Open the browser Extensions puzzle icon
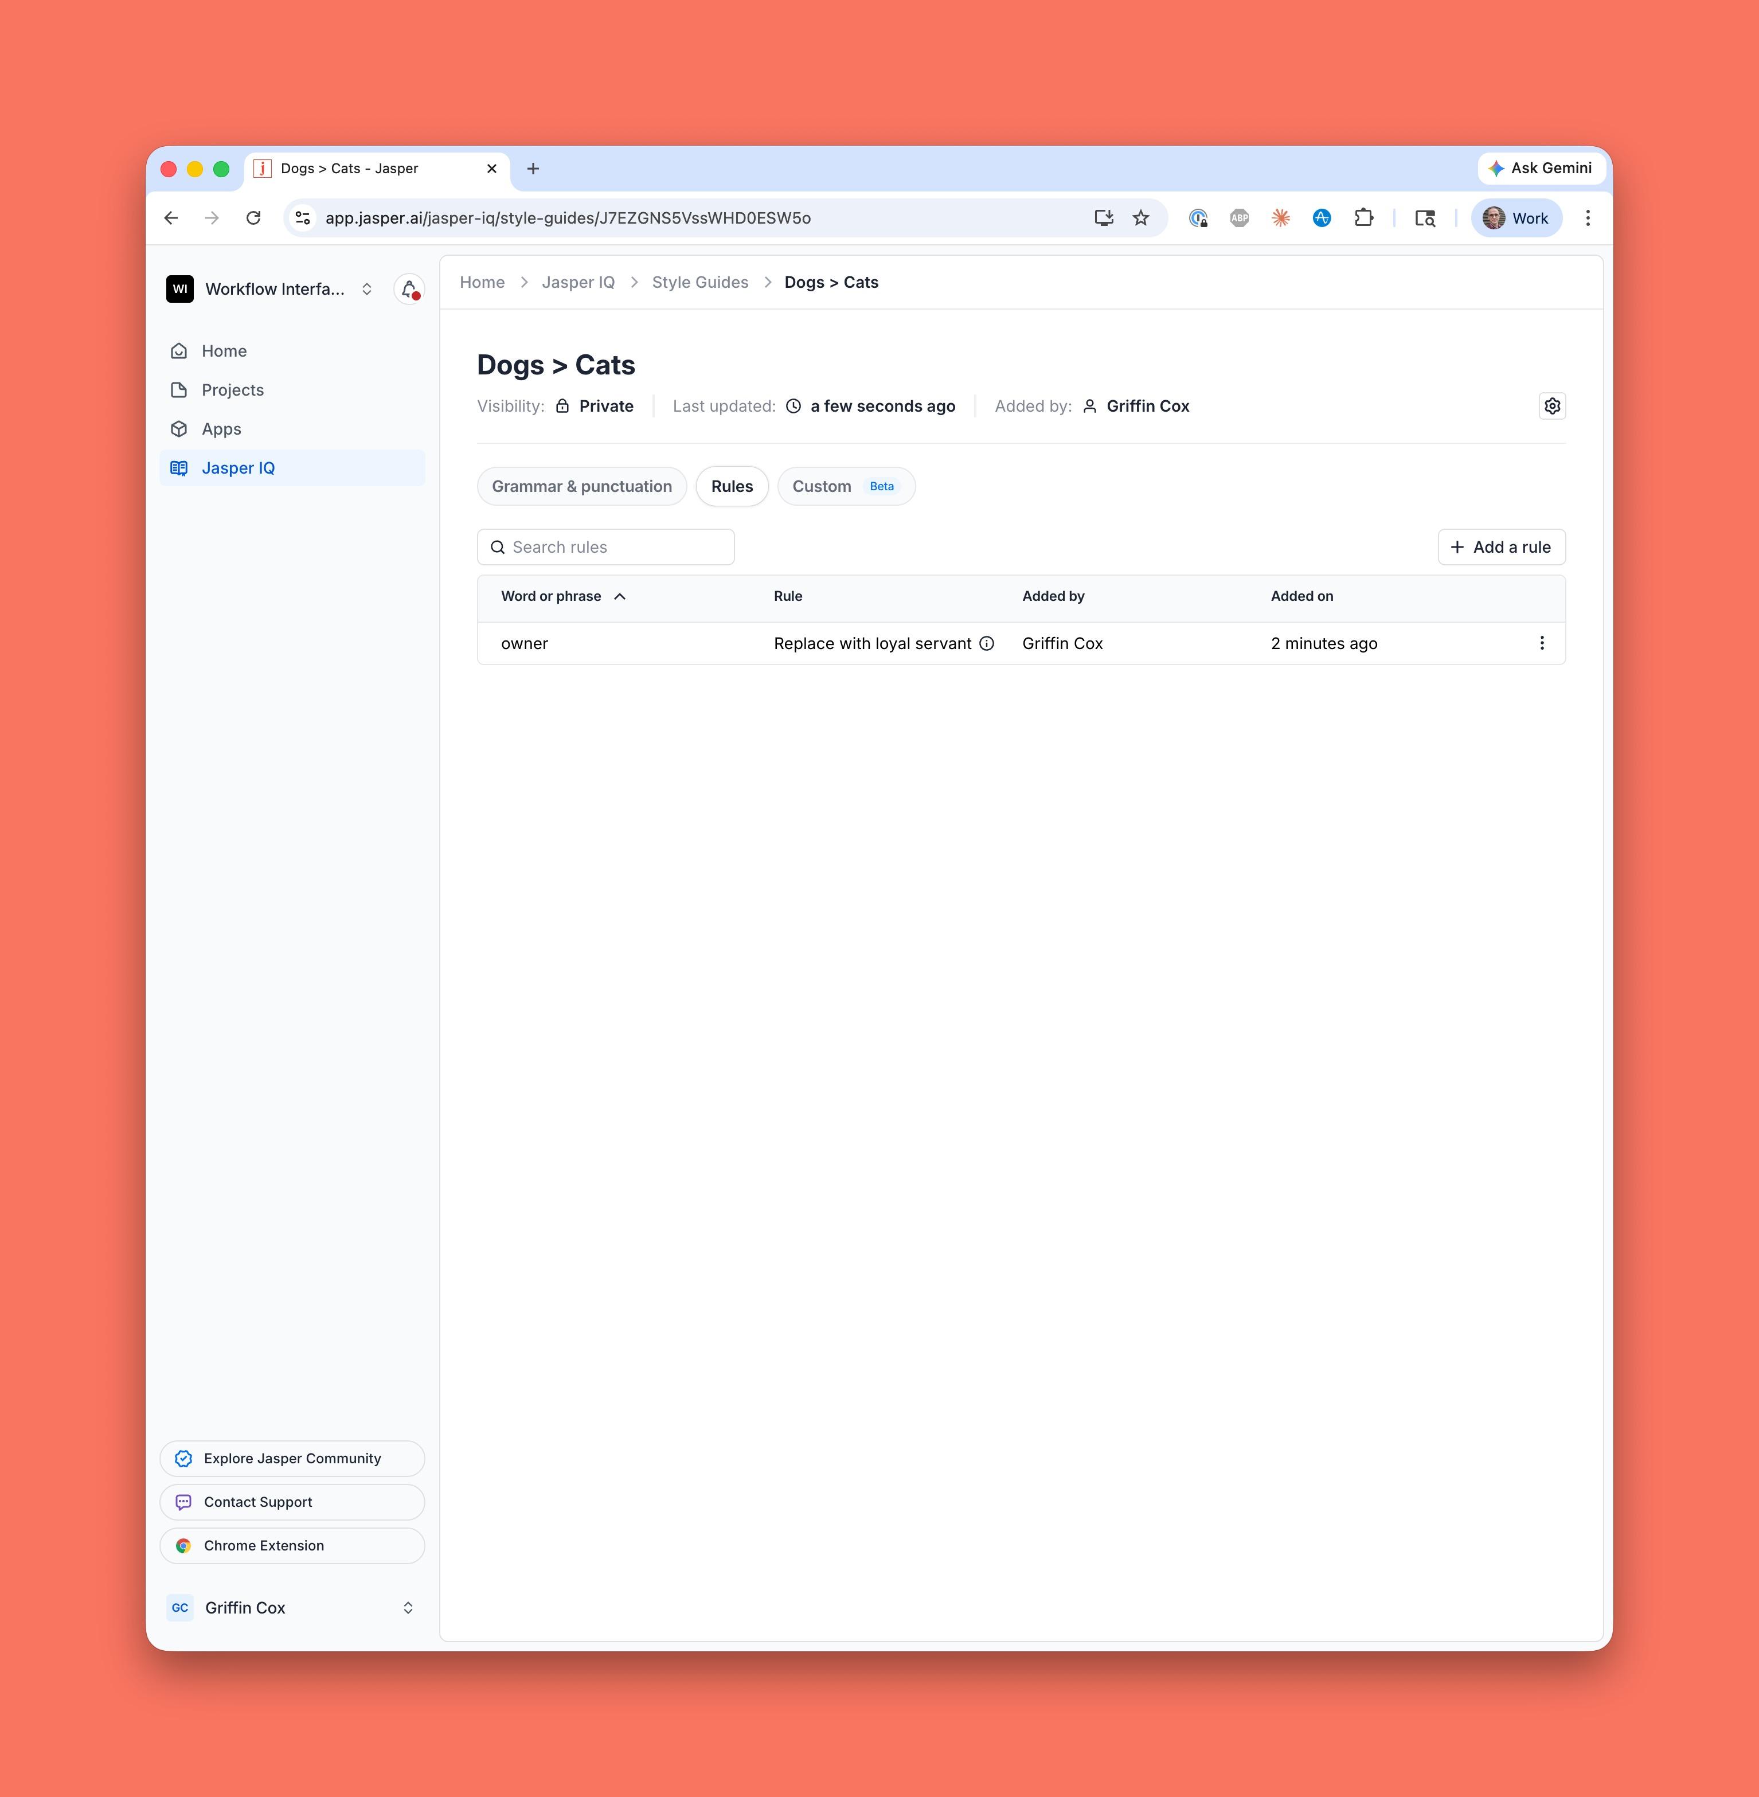Image resolution: width=1759 pixels, height=1797 pixels. coord(1363,218)
